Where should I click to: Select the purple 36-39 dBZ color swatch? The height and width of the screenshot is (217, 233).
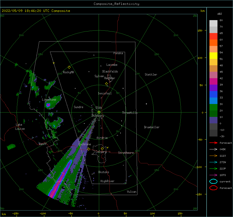[x=213, y=88]
